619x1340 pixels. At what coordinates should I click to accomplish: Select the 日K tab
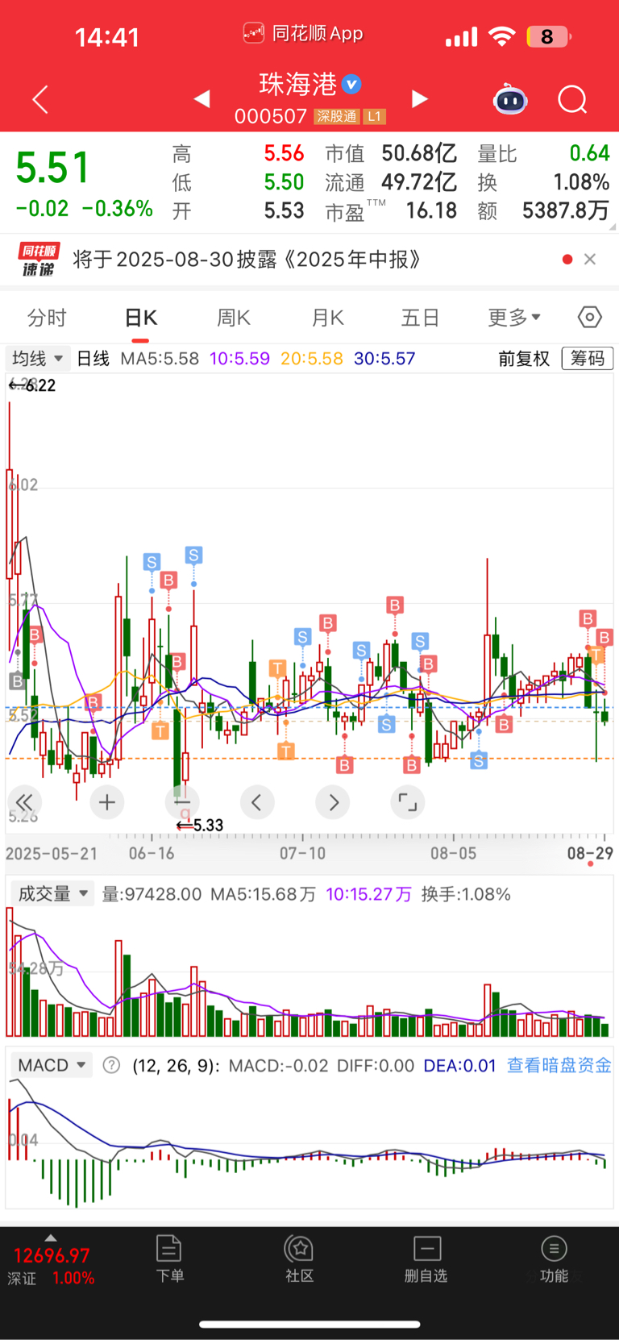point(141,318)
